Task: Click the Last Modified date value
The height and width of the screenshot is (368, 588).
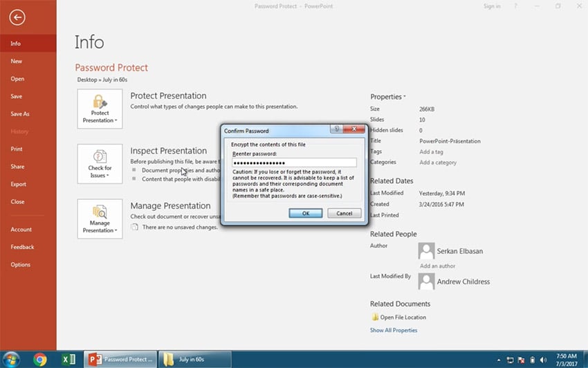Action: tap(442, 194)
